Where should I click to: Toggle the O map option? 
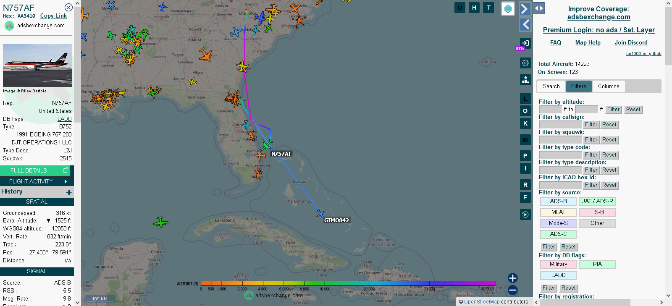click(525, 111)
